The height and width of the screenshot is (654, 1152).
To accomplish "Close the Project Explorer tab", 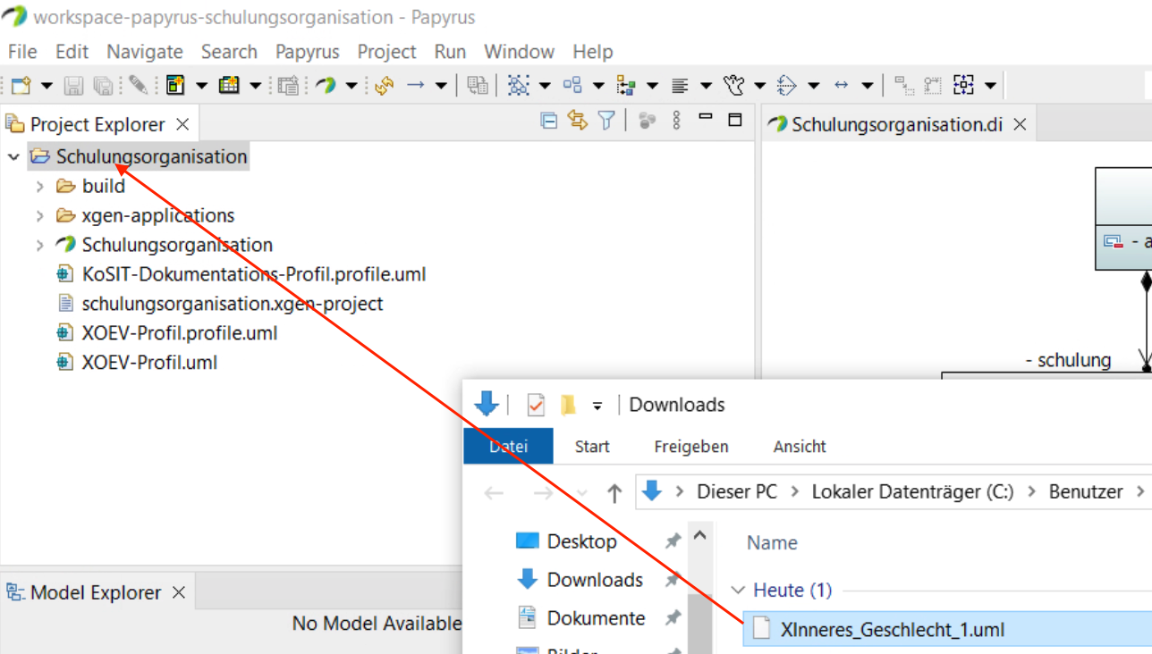I will point(182,124).
